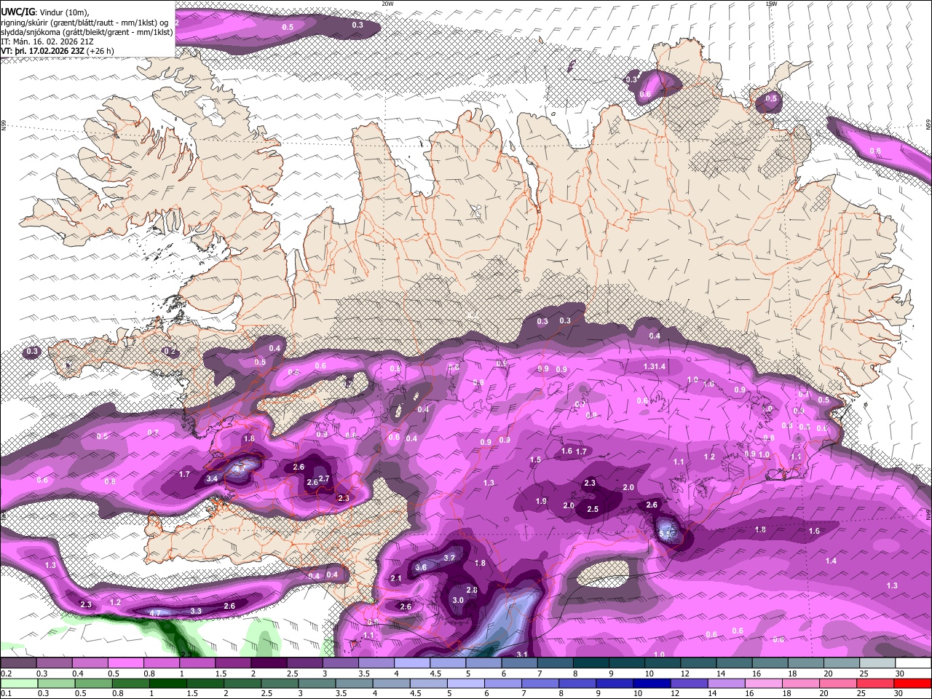Select the palest green 0.1 rain swatch
The width and height of the screenshot is (932, 699).
(x=19, y=683)
